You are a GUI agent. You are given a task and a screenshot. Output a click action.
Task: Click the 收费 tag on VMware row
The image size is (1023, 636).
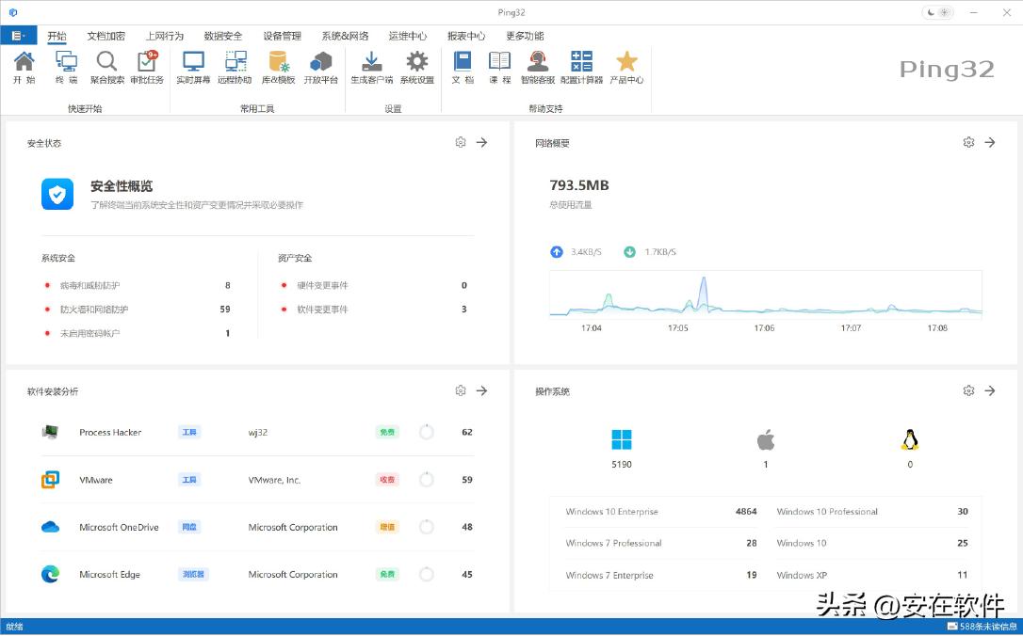tap(387, 480)
